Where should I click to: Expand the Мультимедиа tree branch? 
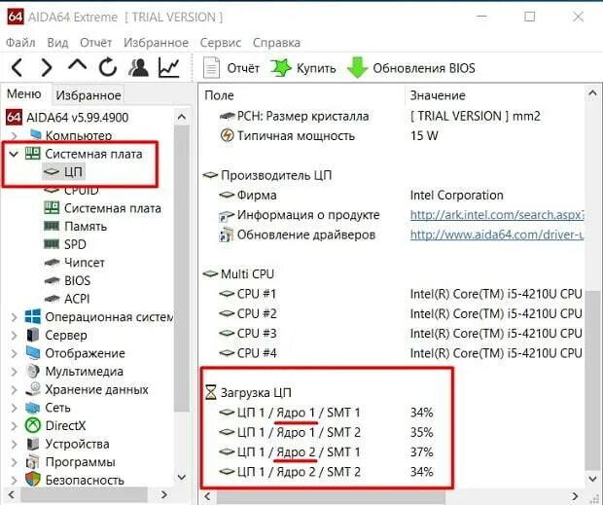(x=14, y=371)
